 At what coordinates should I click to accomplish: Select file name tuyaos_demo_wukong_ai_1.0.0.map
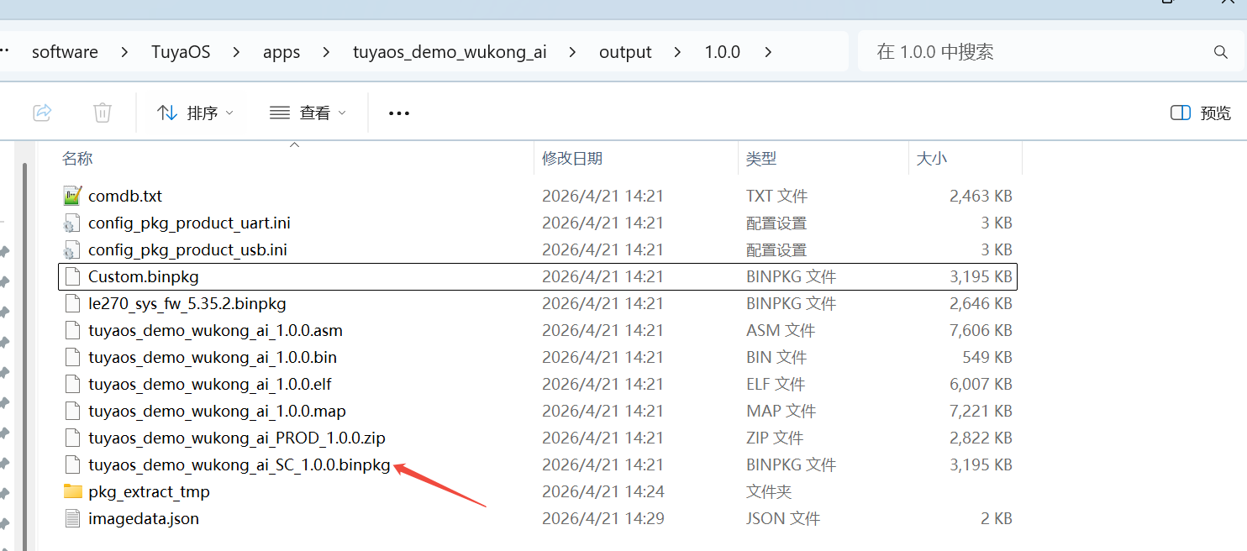217,411
